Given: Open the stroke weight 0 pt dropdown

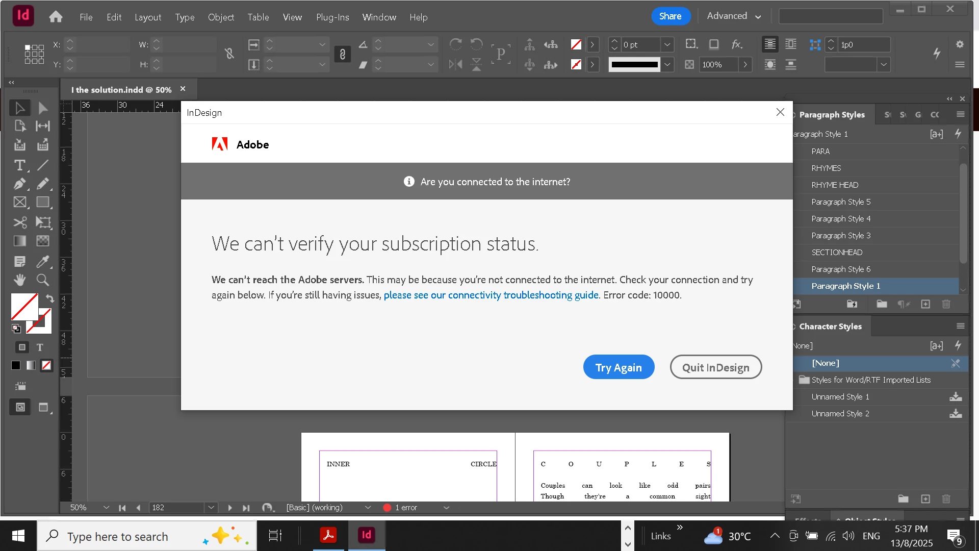Looking at the screenshot, I should click(x=667, y=45).
